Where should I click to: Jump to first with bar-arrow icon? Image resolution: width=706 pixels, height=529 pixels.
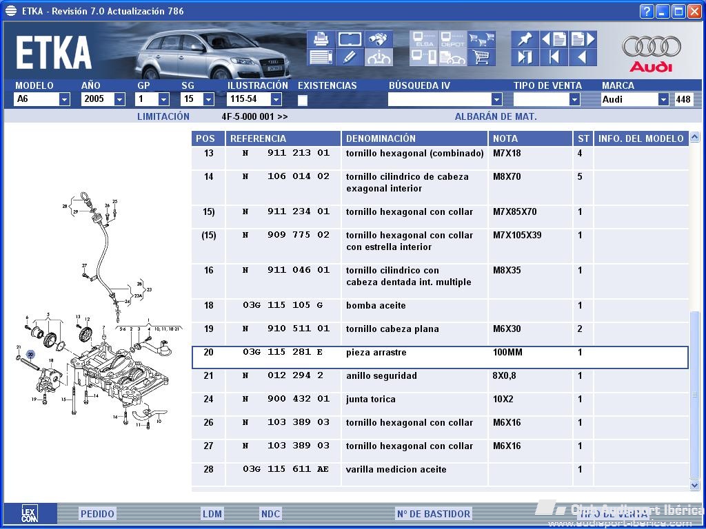(554, 57)
